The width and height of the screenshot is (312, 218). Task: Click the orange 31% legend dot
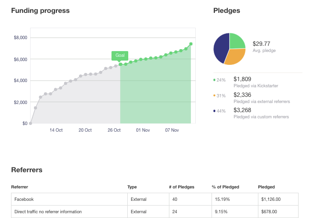coord(214,95)
